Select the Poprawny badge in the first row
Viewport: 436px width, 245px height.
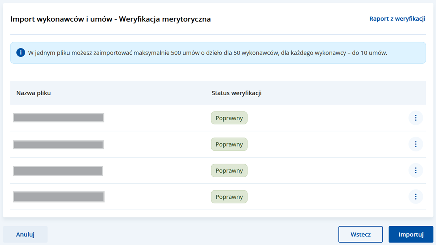point(229,118)
